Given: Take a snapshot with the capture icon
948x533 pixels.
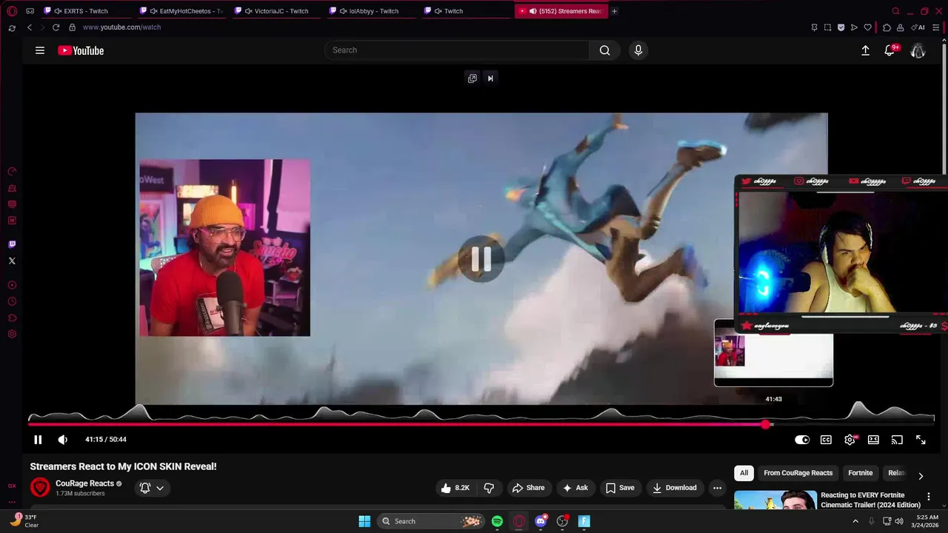Looking at the screenshot, I should 827,27.
